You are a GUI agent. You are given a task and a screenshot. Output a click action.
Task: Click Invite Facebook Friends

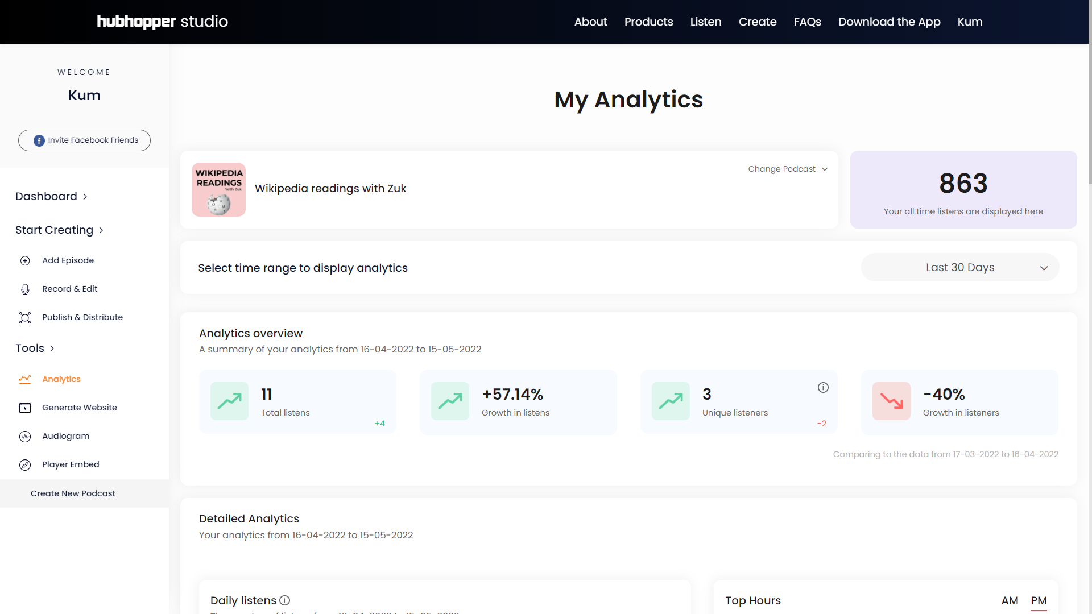84,140
